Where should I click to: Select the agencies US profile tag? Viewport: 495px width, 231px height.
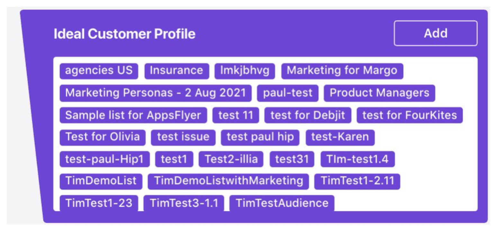pyautogui.click(x=98, y=71)
